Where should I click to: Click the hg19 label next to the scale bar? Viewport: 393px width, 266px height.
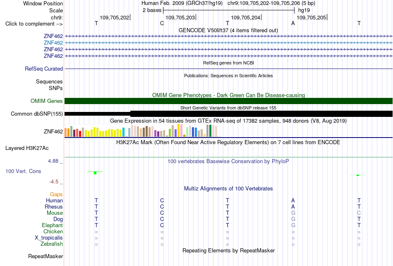304,10
